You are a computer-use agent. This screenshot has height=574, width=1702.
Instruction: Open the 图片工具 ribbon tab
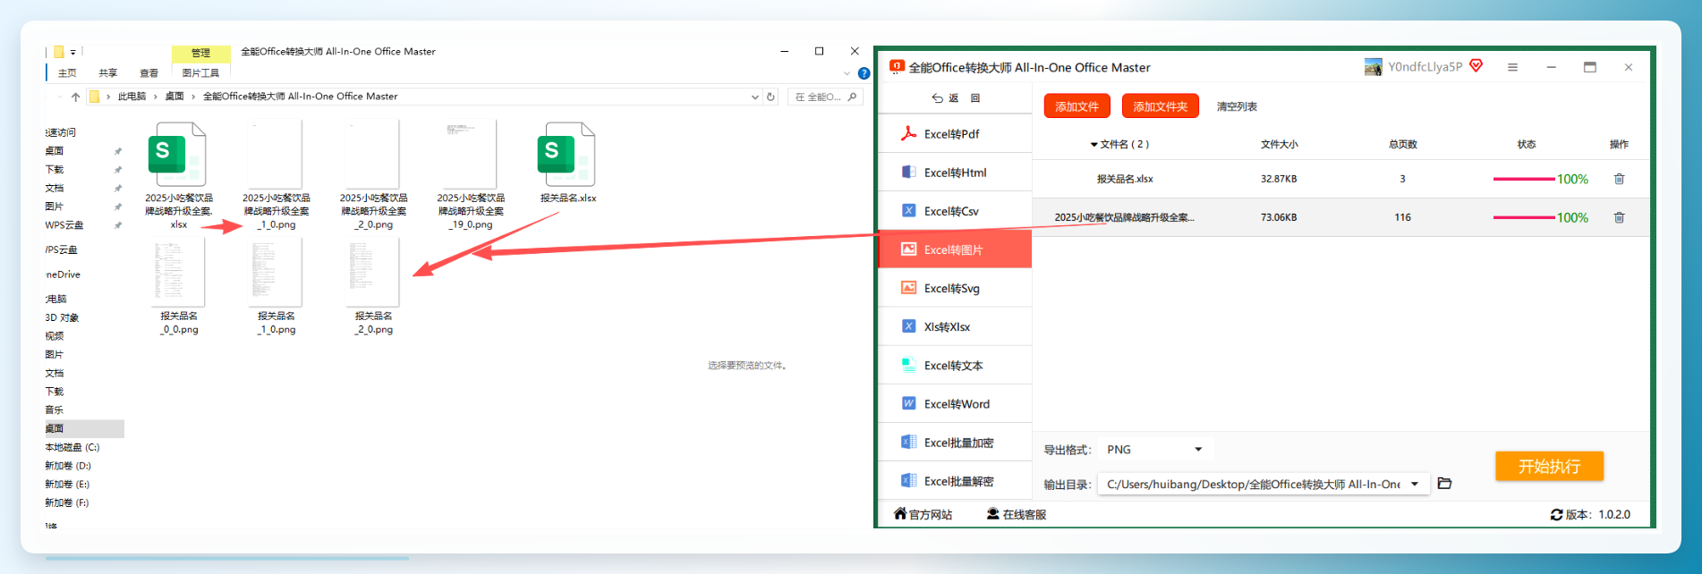point(200,73)
